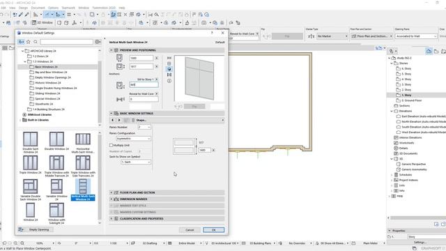Collapse the ARCHICAD Library 24 tree node

click(23, 51)
